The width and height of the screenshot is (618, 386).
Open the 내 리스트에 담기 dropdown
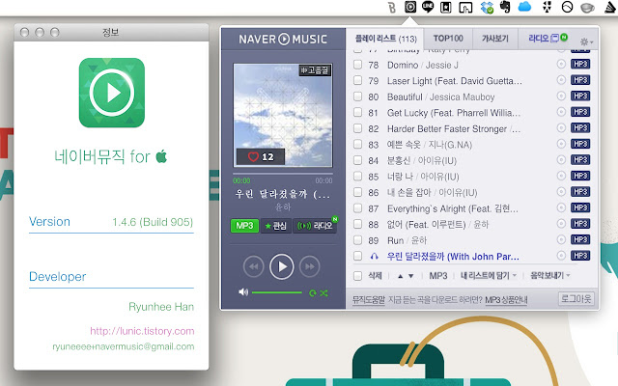point(489,276)
